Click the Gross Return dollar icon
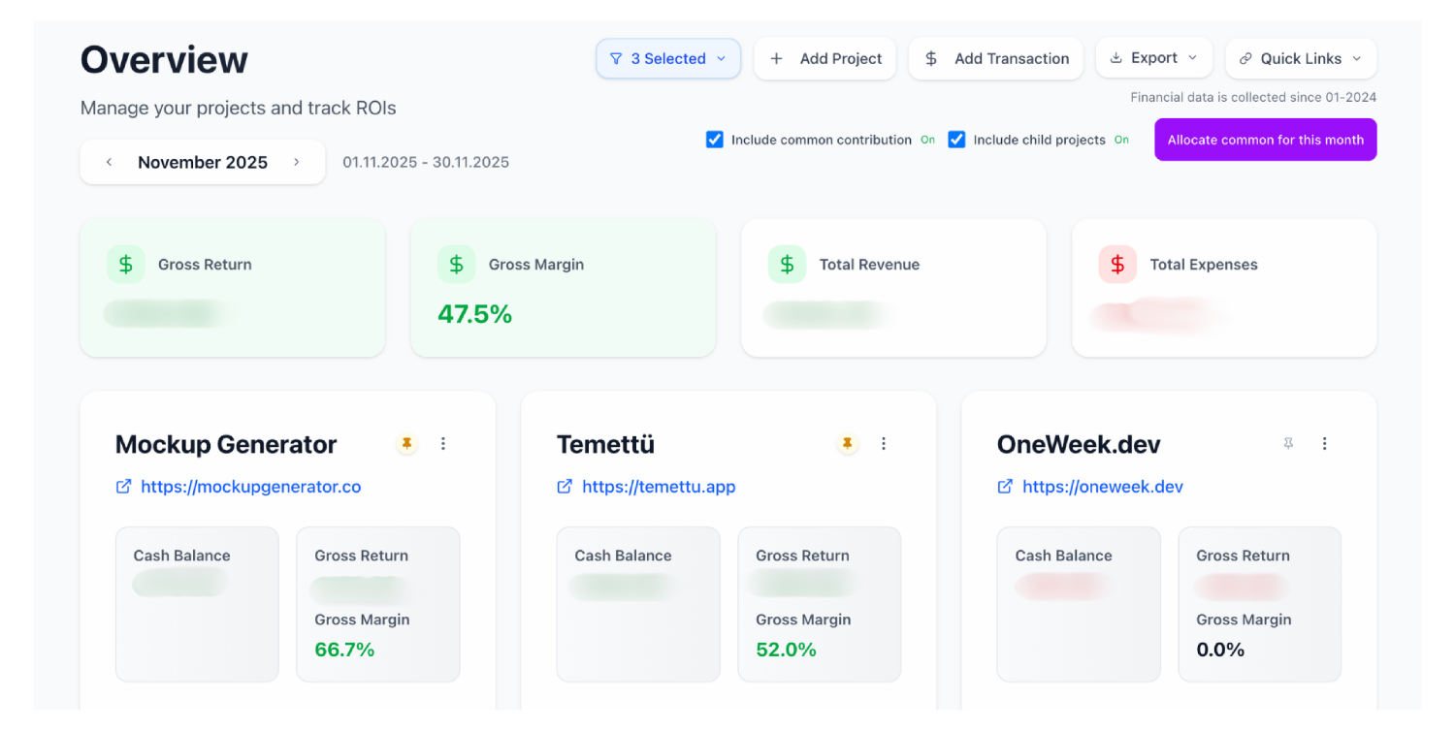Viewport: 1455px width, 731px height. point(126,265)
